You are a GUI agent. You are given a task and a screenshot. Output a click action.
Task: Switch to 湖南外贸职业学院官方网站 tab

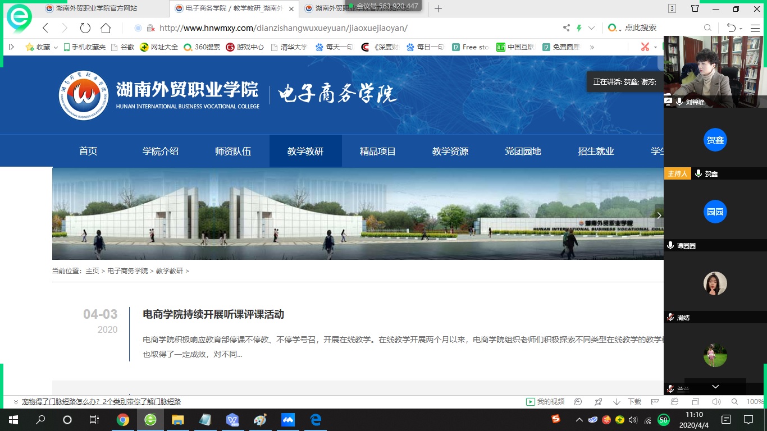(x=95, y=8)
